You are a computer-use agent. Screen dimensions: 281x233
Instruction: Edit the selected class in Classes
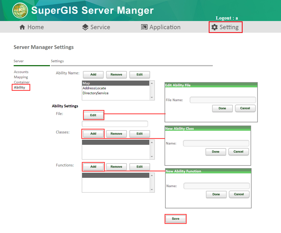coord(140,133)
